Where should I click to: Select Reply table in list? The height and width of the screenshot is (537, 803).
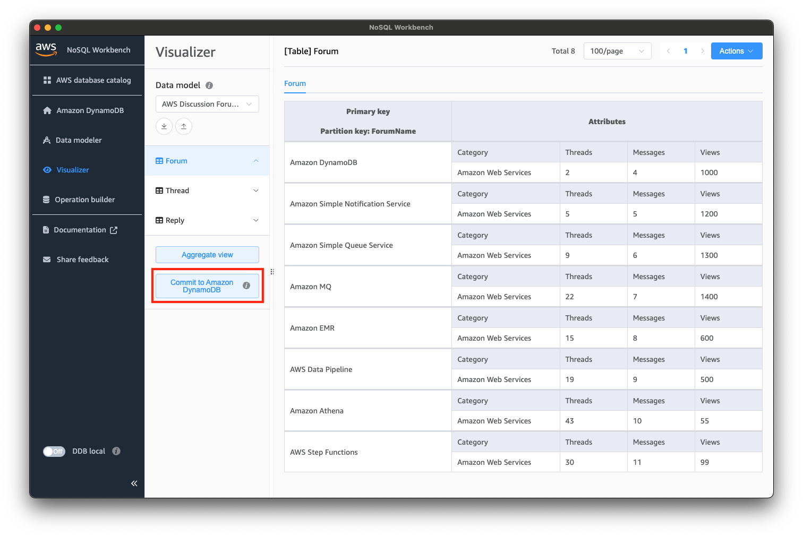207,220
